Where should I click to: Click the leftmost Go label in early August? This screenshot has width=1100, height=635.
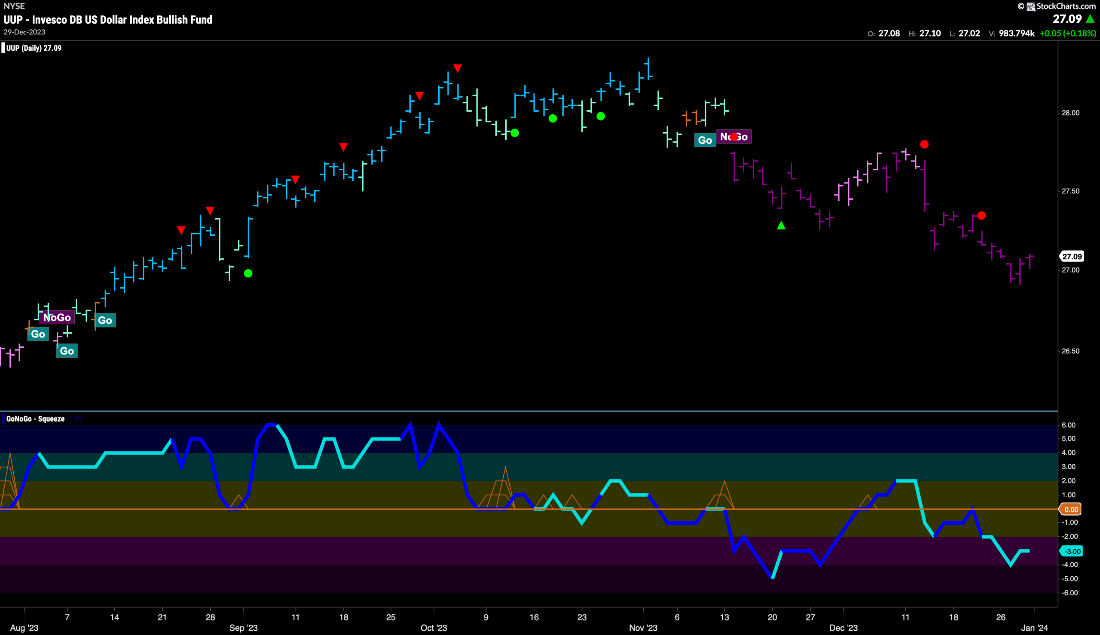point(38,334)
